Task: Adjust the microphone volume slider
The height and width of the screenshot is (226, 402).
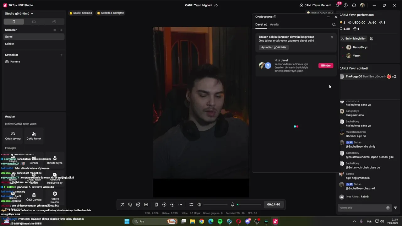Action: 249,205
